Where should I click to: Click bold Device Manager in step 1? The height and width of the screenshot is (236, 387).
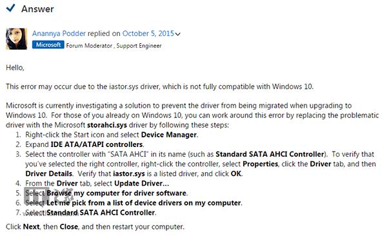tap(169, 135)
